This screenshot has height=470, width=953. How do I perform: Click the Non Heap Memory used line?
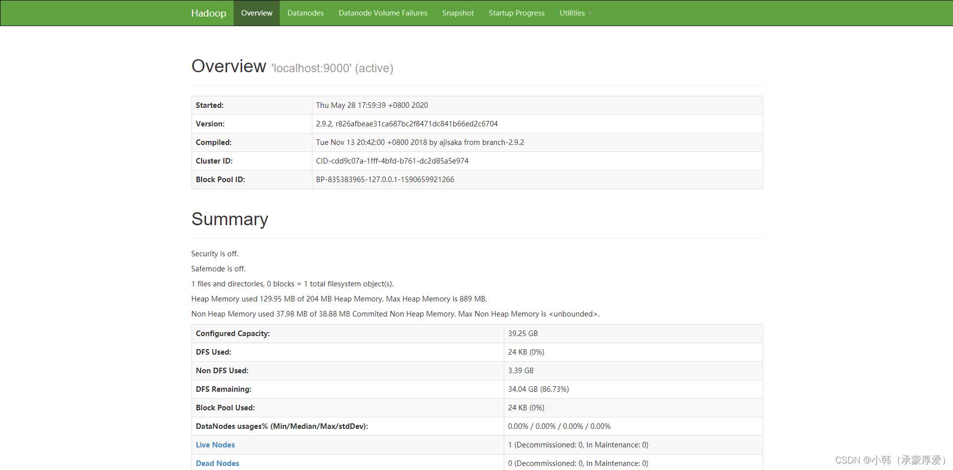tap(395, 314)
